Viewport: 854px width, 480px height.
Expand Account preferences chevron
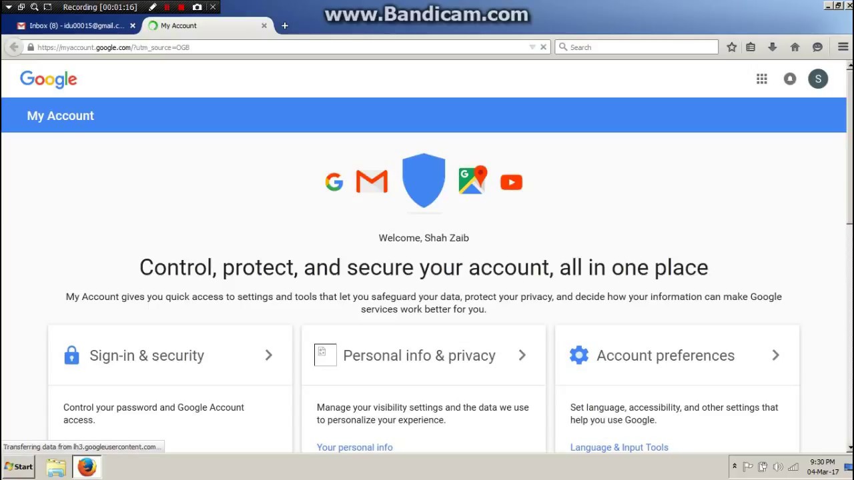[x=775, y=355]
